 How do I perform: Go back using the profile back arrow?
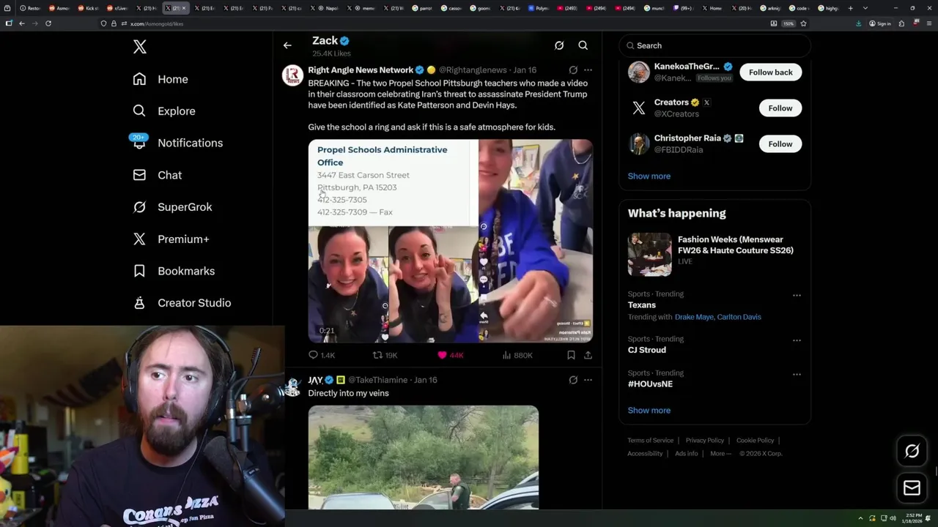tap(287, 45)
